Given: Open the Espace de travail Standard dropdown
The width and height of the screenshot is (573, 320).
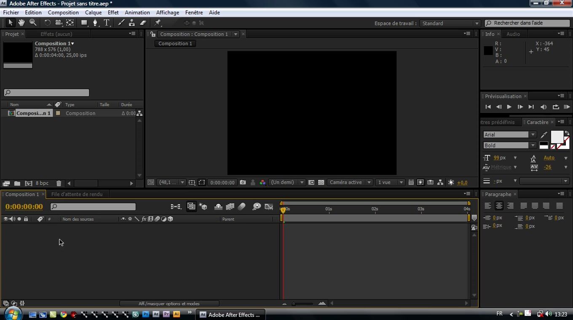Looking at the screenshot, I should click(477, 24).
